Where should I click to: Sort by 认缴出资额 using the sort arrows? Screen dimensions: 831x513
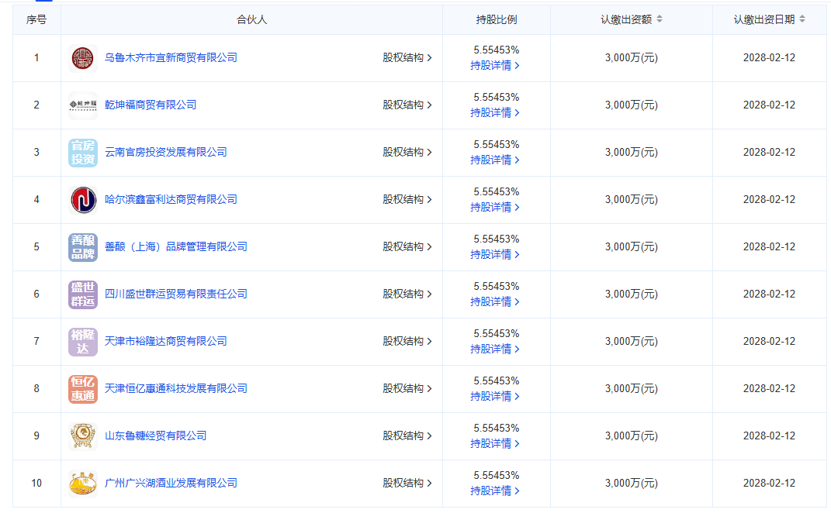tap(660, 19)
